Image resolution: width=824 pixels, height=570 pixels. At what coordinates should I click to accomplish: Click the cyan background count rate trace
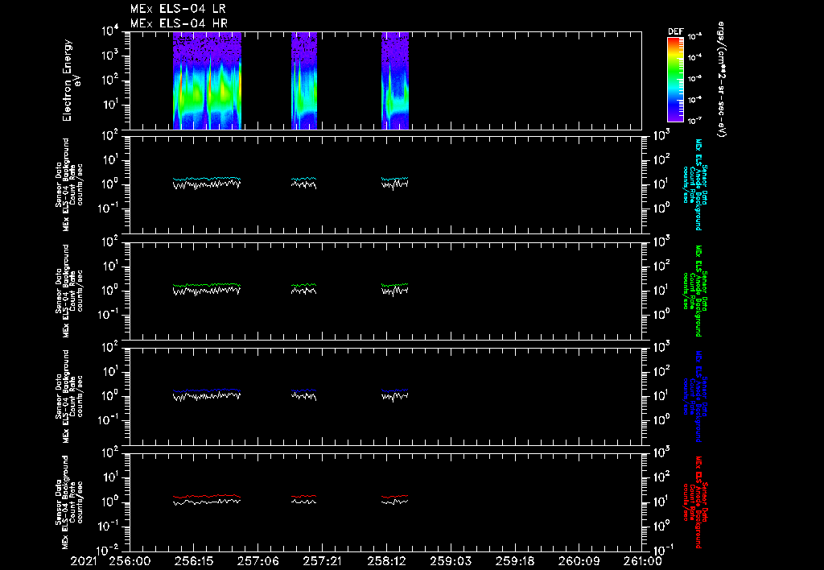pyautogui.click(x=207, y=179)
